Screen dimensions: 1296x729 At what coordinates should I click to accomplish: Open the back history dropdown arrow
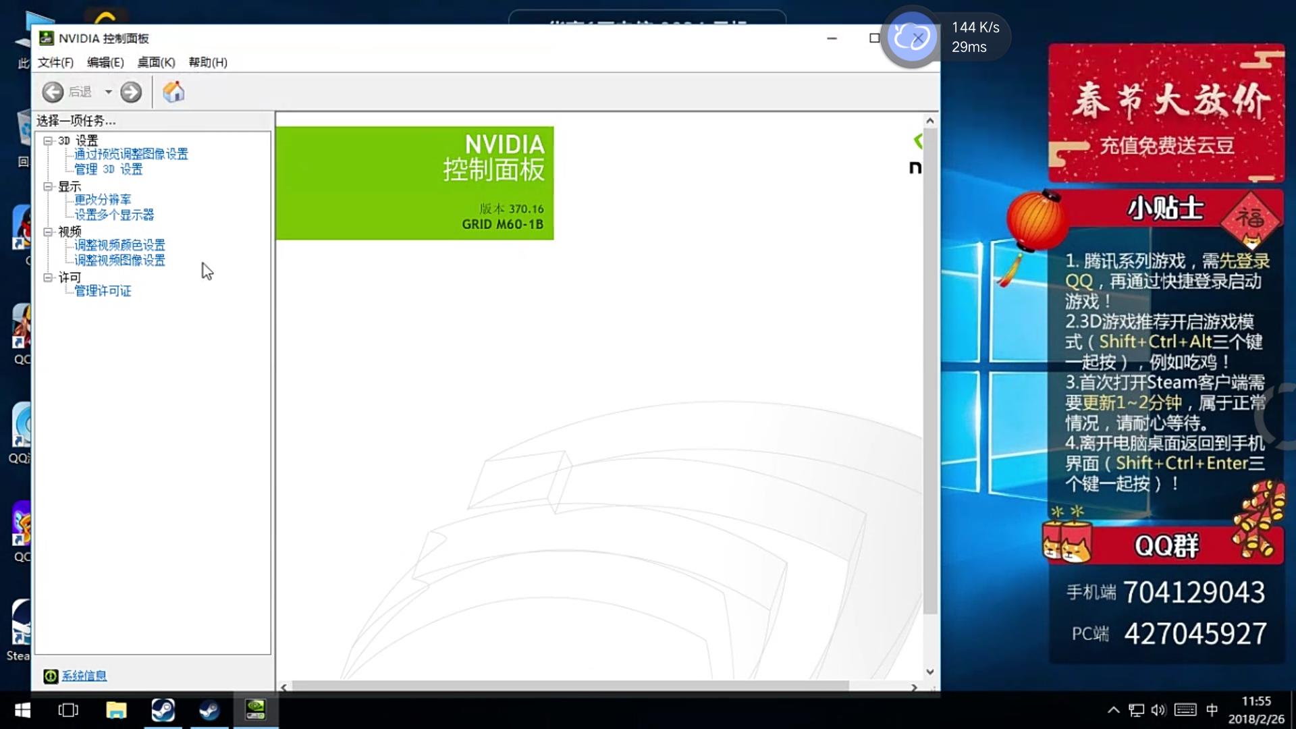(x=108, y=92)
